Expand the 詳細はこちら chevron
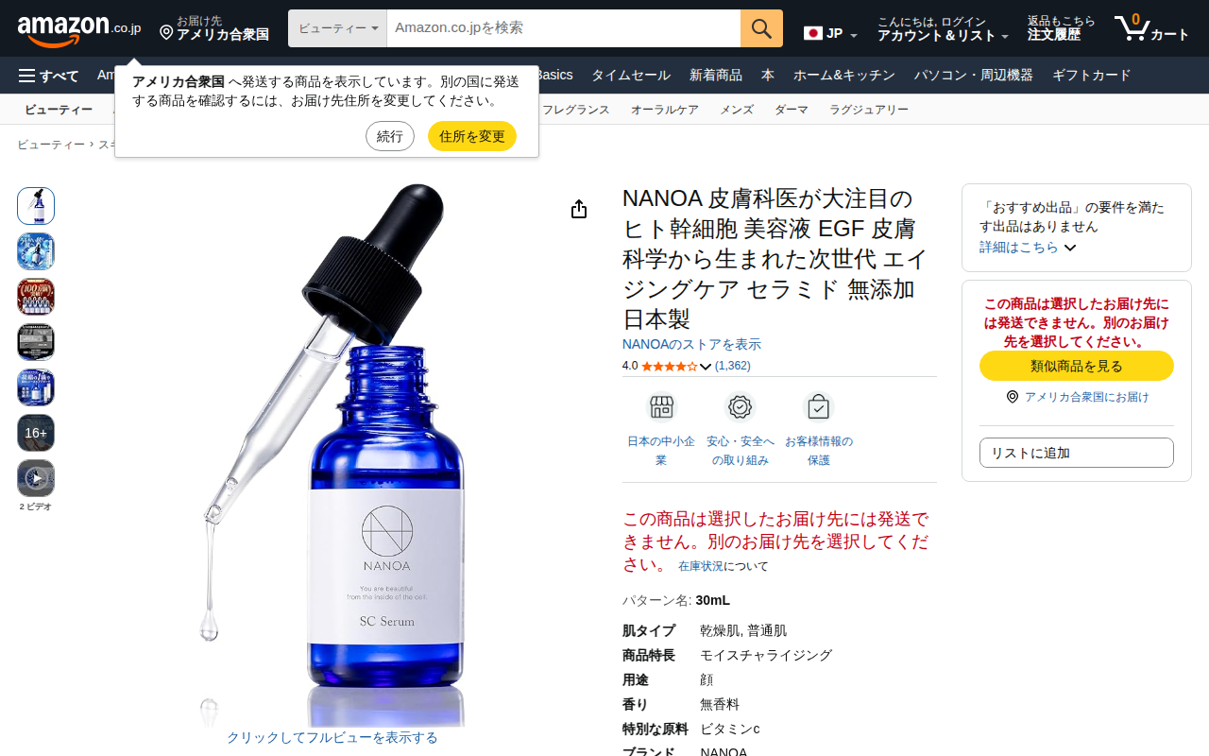This screenshot has height=756, width=1209. pyautogui.click(x=1069, y=248)
